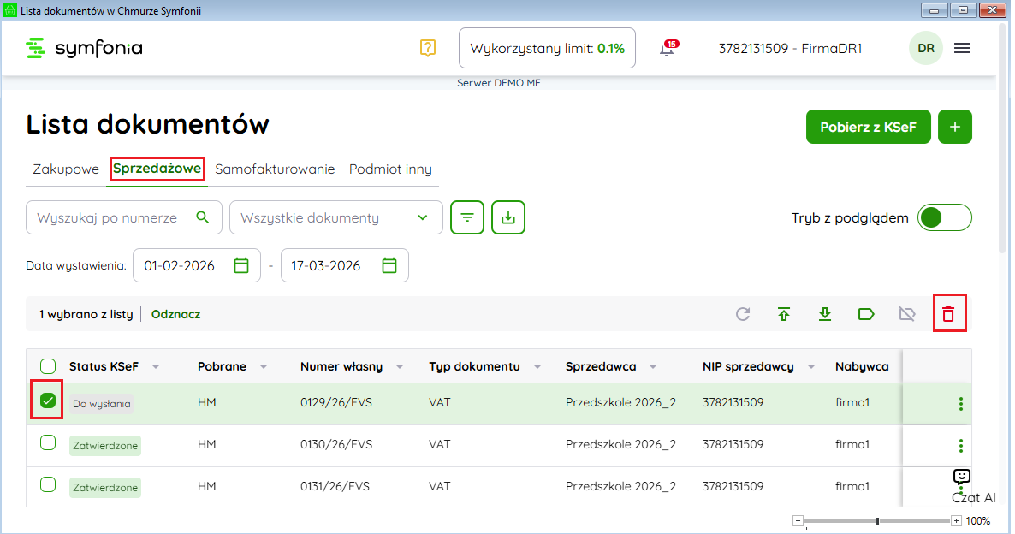Click the tag label icon

866,314
